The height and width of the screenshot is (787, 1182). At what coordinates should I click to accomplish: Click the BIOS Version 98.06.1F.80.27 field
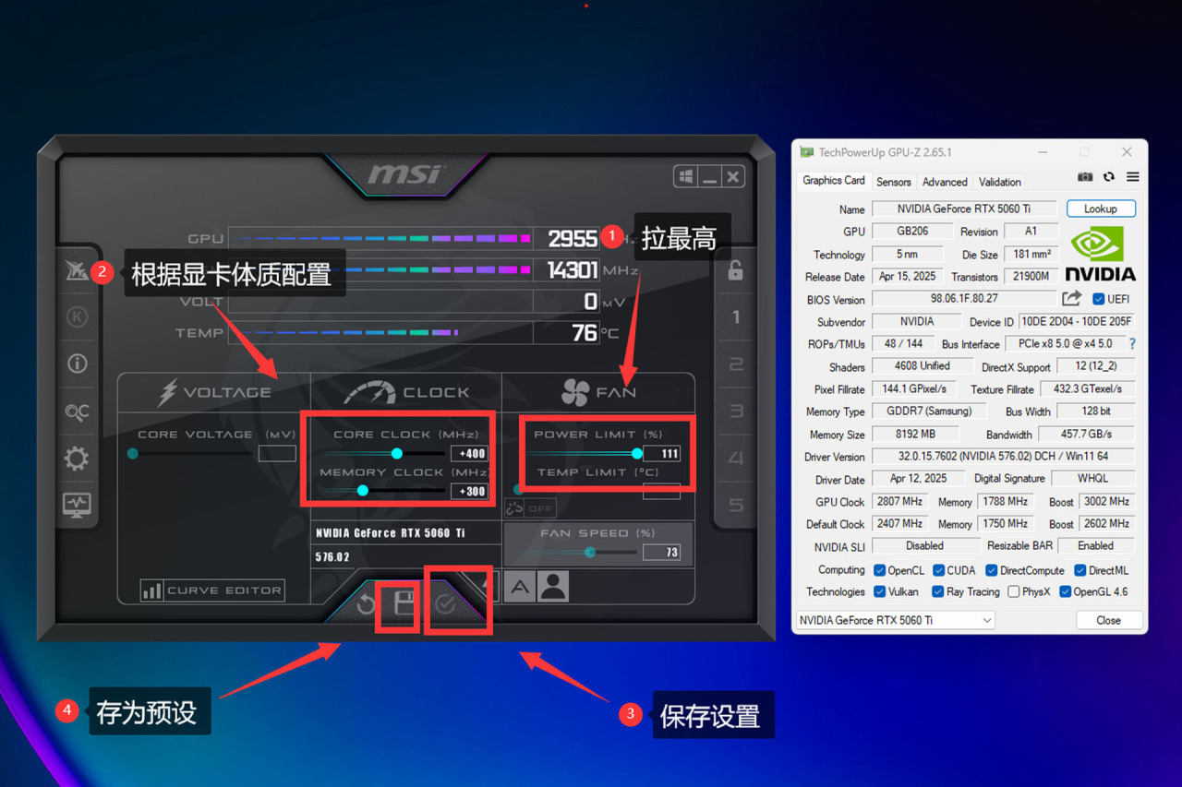(x=963, y=299)
